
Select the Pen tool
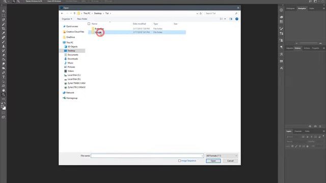(4, 73)
